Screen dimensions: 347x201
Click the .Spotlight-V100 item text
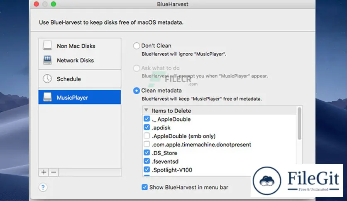tap(172, 170)
